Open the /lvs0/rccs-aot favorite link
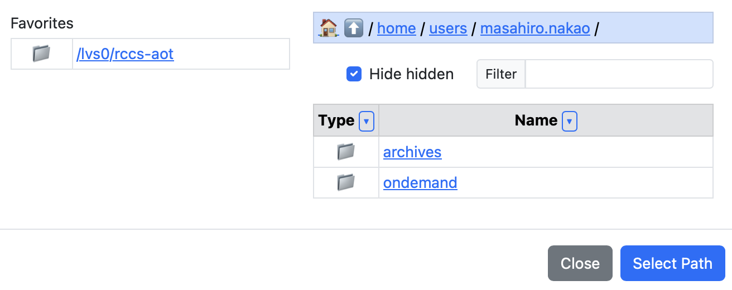 [125, 54]
